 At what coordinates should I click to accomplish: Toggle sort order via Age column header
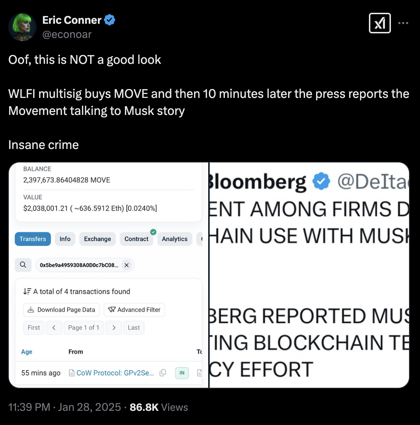(x=27, y=352)
